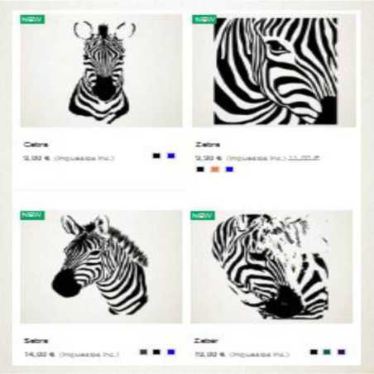Click the NEW badge on side-profile zebra
Image resolution: width=374 pixels, height=374 pixels.
[32, 215]
